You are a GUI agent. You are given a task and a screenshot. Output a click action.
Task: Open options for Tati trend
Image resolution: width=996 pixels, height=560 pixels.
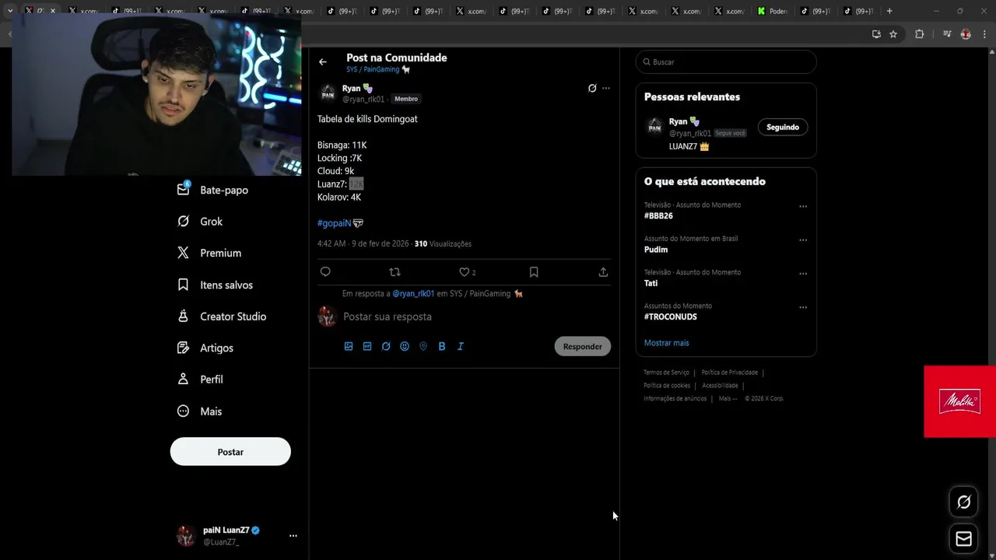click(803, 274)
